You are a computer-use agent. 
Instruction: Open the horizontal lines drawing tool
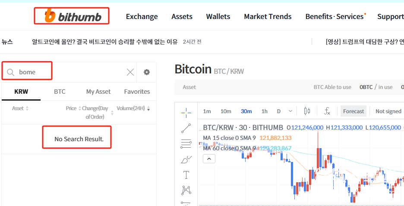pyautogui.click(x=186, y=144)
